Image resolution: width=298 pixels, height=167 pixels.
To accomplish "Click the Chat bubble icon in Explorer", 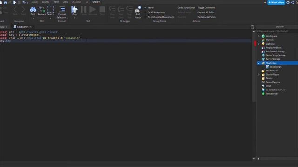I will tap(263, 86).
